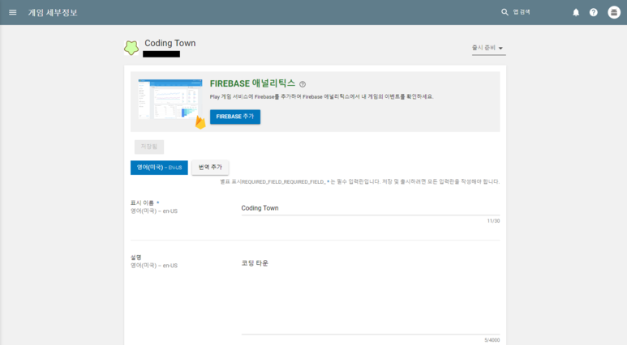Select the 영어(미국) – en-US language tab
This screenshot has height=345, width=627.
click(x=159, y=168)
